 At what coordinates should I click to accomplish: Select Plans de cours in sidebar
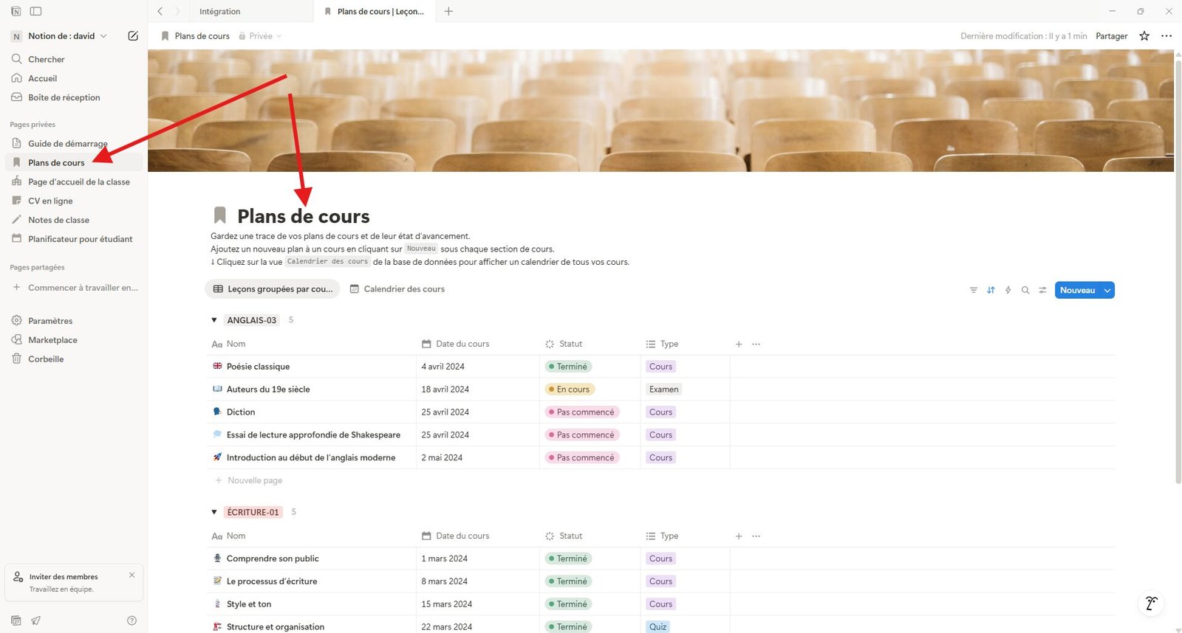click(x=74, y=162)
